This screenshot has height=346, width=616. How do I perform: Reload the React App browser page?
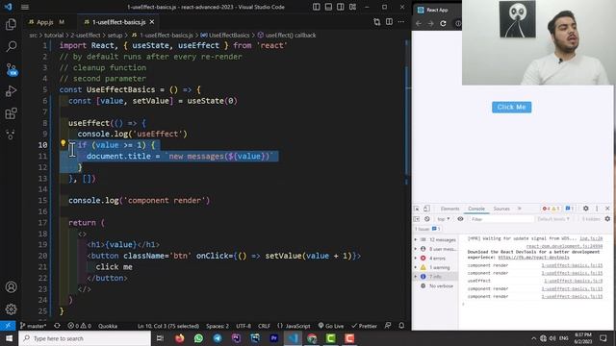coord(443,23)
